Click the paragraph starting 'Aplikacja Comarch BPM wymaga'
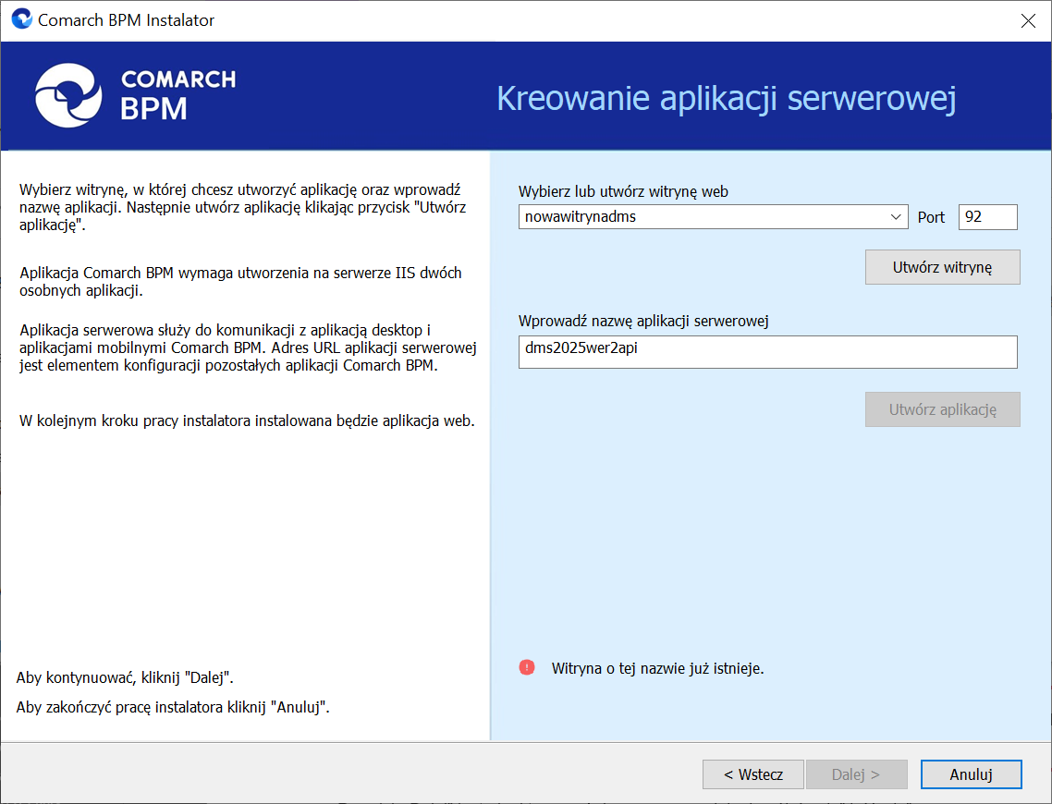 241,282
